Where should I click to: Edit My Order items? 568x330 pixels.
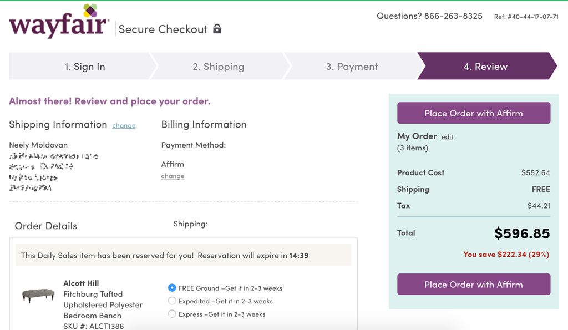pos(447,137)
